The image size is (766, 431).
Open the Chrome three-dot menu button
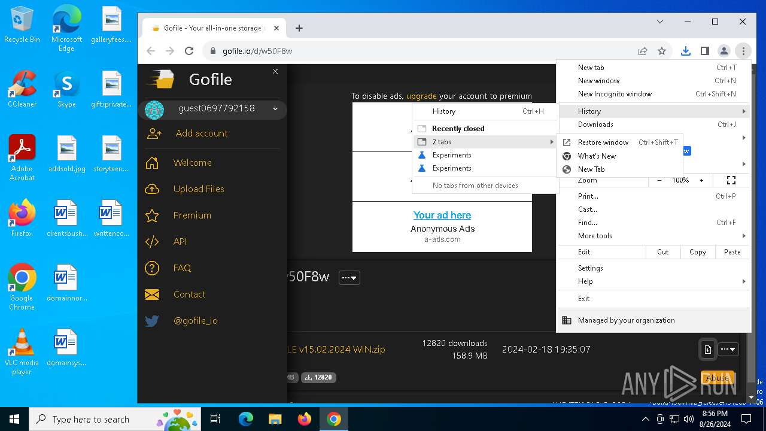tap(743, 51)
